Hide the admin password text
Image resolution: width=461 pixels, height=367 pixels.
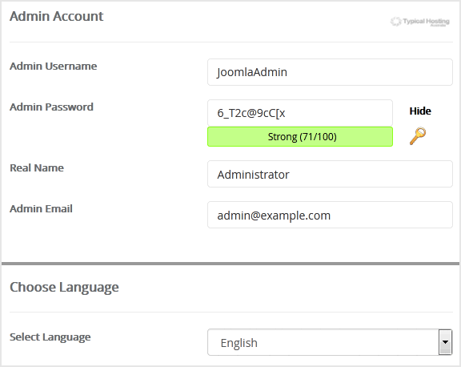coord(420,111)
